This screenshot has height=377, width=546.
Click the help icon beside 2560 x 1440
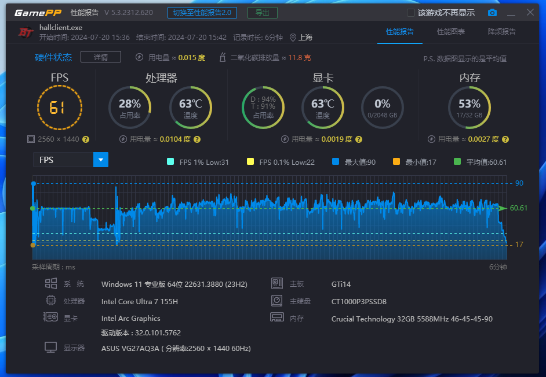(x=86, y=139)
